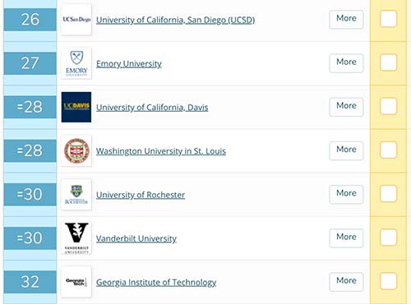This screenshot has height=304, width=411.
Task: Select the rank 26 cell
Action: 30,20
